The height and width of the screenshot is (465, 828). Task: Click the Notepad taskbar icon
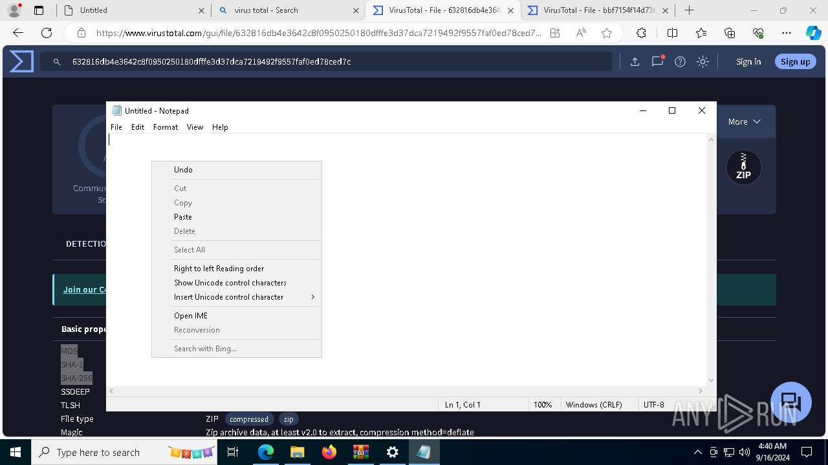[x=424, y=452]
